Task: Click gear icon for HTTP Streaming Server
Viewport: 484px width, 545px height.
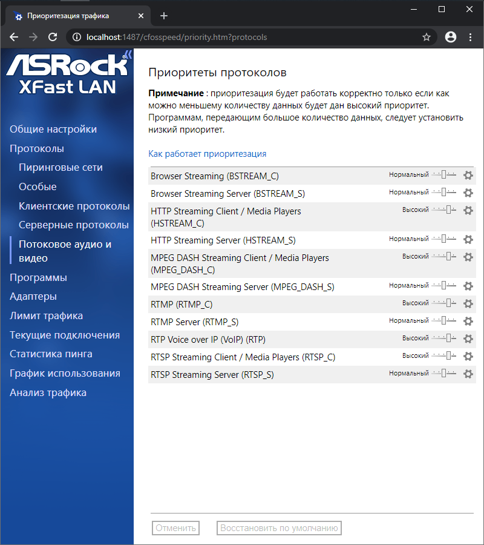Action: click(468, 240)
